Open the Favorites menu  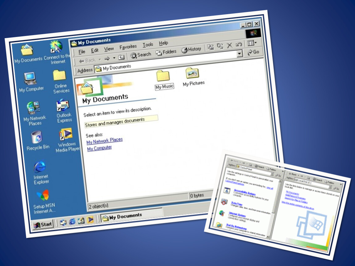tap(128, 47)
